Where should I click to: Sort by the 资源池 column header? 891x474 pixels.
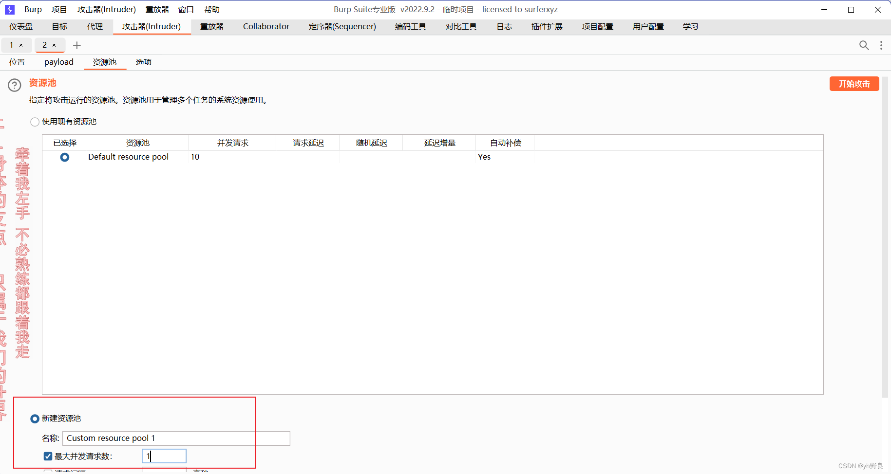tap(137, 143)
